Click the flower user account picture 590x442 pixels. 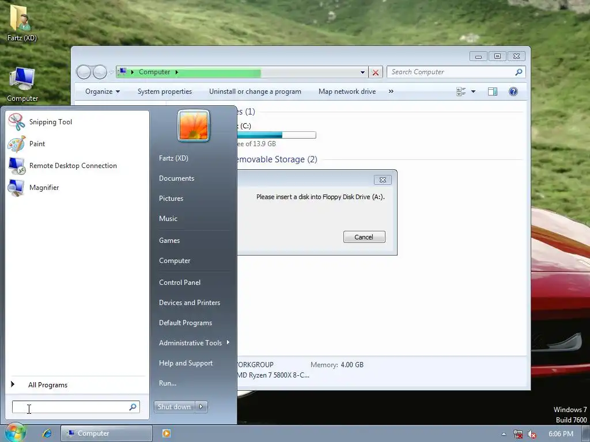click(194, 126)
